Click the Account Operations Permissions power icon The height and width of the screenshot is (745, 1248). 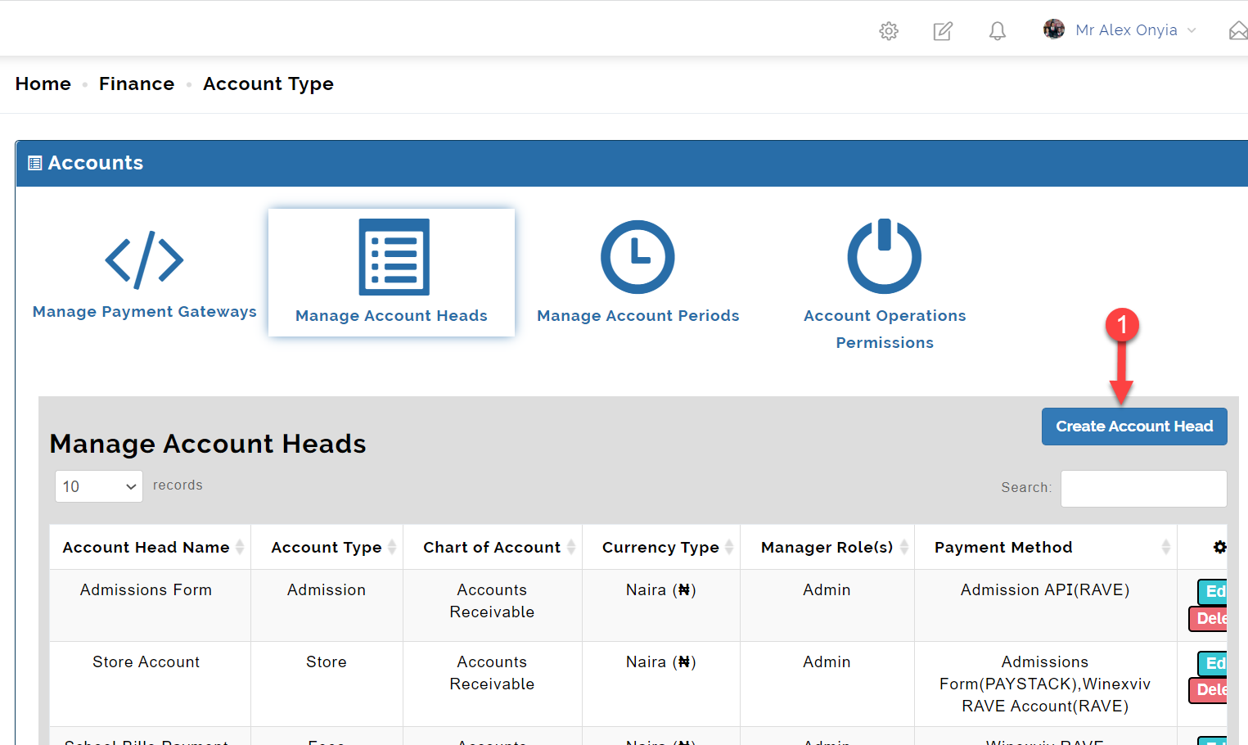coord(885,256)
